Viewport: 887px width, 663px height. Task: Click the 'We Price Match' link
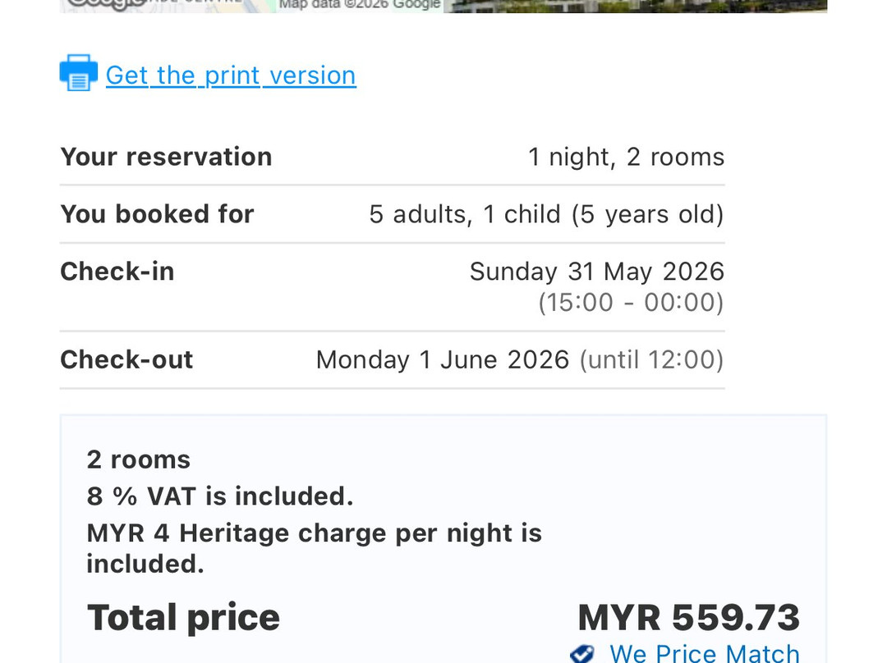(x=705, y=653)
